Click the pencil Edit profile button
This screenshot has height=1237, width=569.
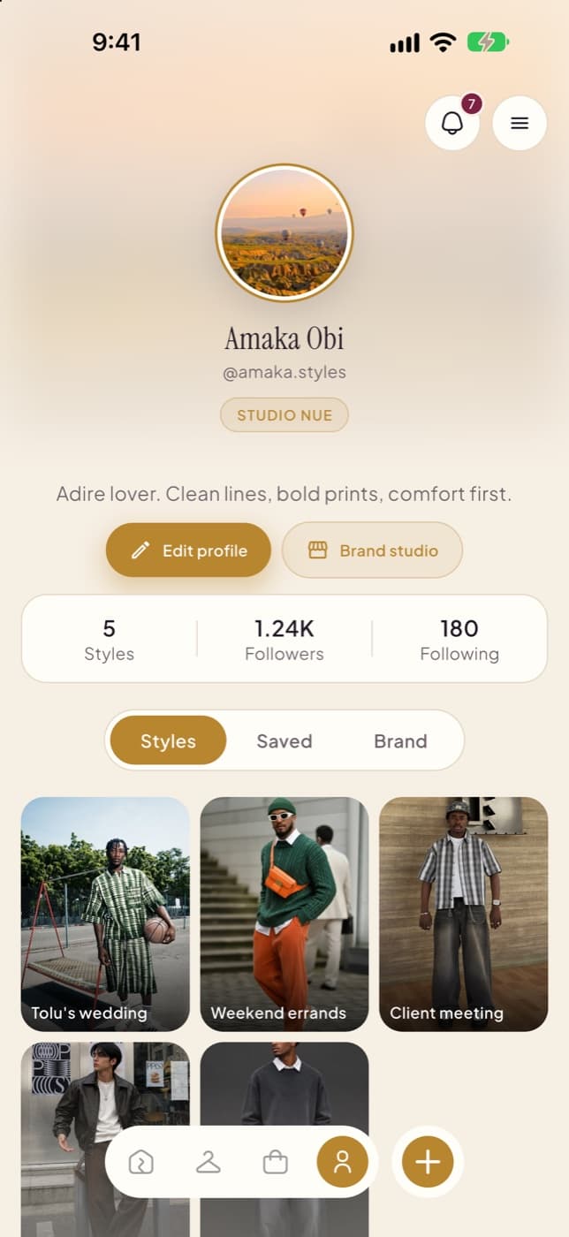click(x=188, y=550)
